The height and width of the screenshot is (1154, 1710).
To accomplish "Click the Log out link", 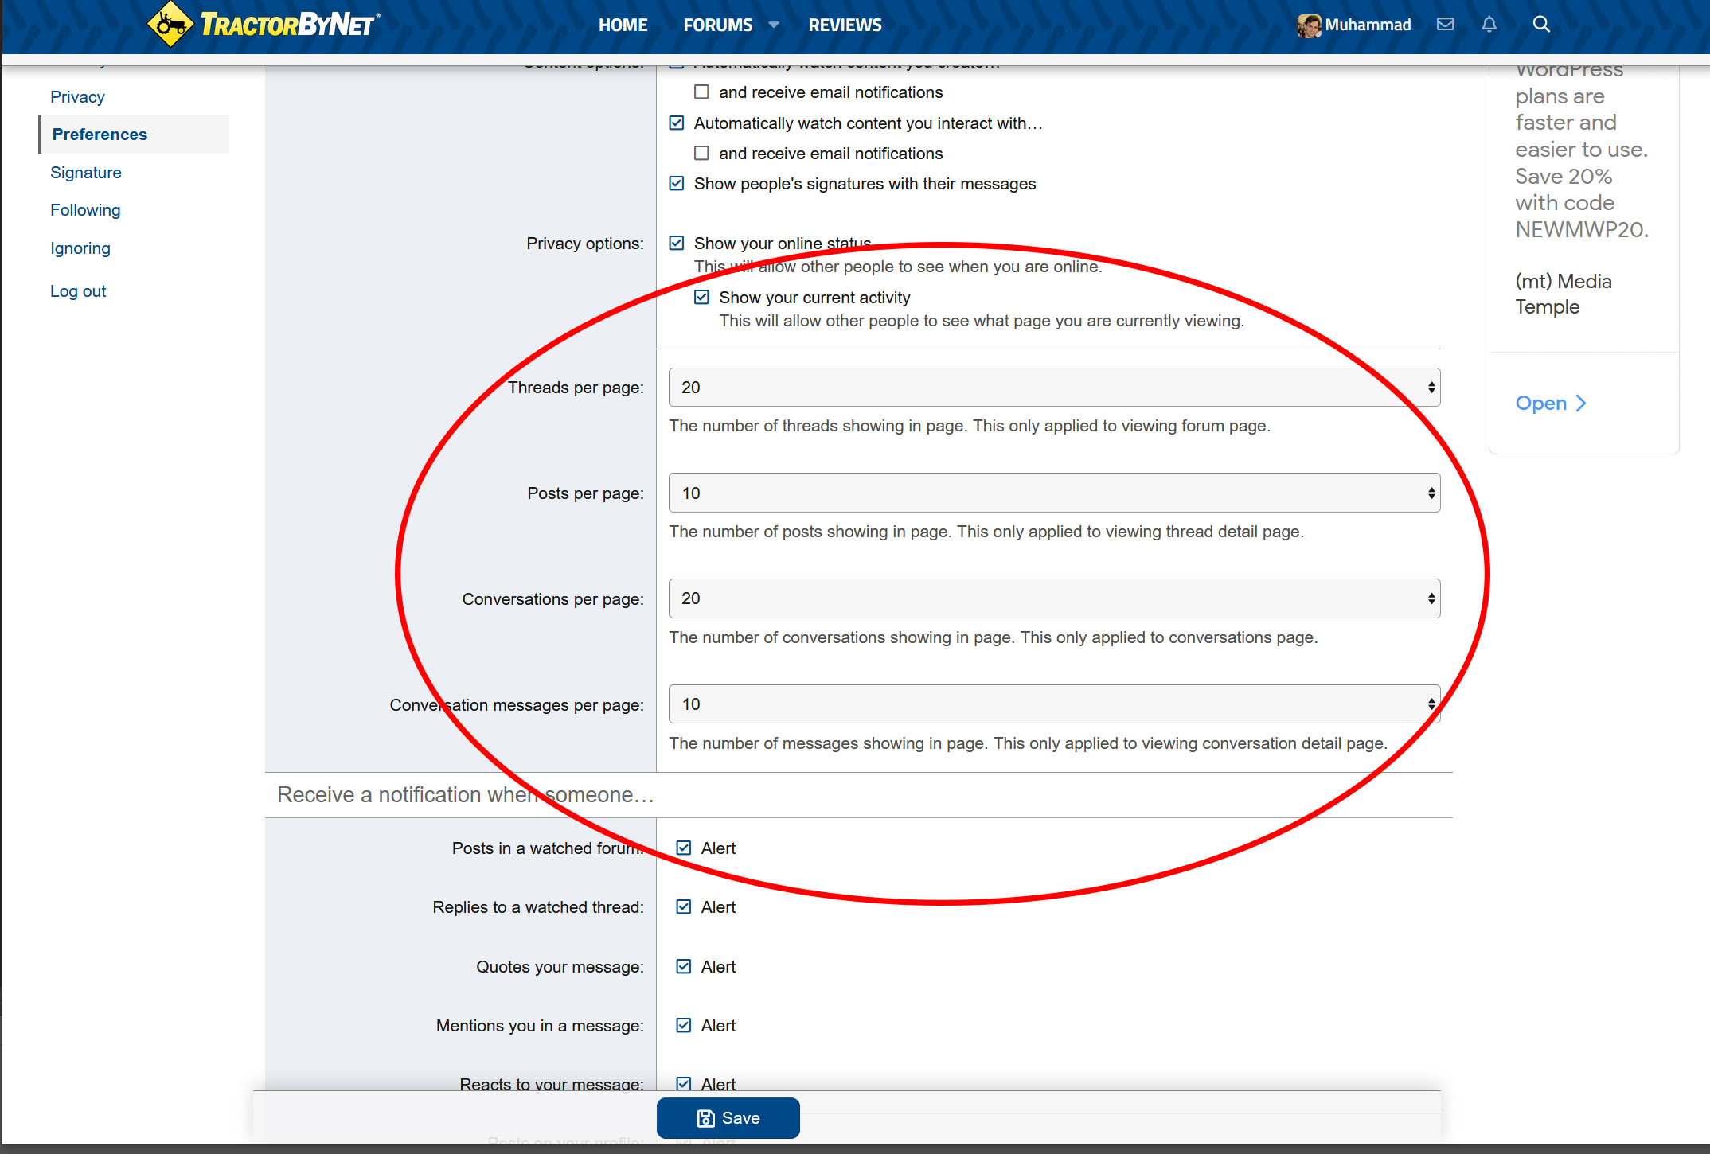I will (78, 291).
